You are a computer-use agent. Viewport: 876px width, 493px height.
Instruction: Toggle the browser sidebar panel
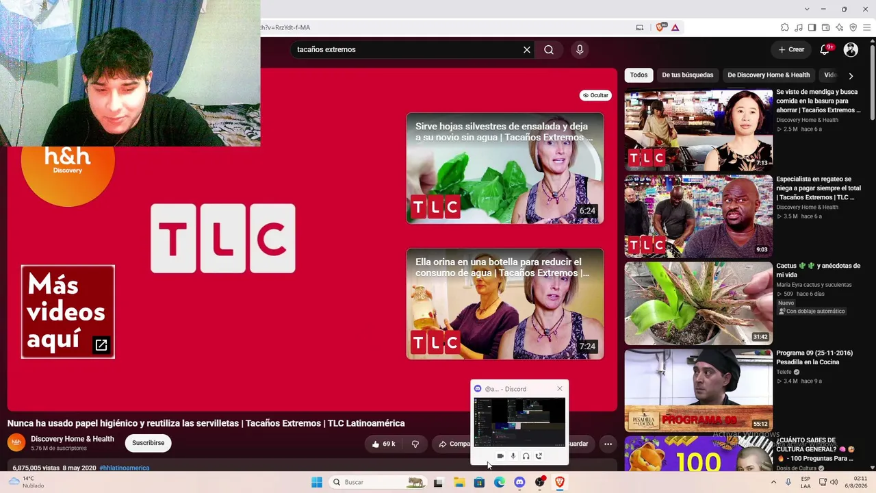click(x=812, y=27)
